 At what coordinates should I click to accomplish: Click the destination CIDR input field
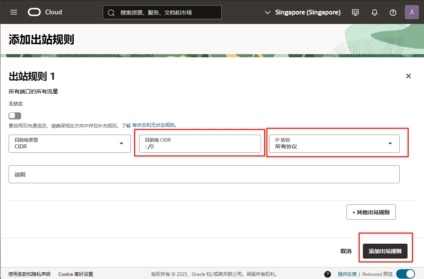(200, 146)
